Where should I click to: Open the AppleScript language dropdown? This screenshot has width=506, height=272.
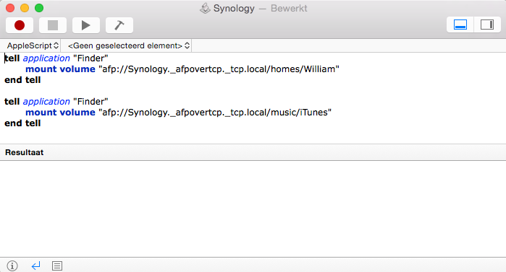(x=33, y=45)
